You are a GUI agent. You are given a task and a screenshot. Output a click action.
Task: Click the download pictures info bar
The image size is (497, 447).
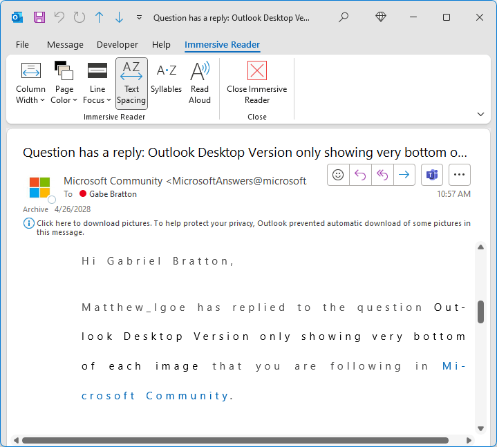(247, 227)
